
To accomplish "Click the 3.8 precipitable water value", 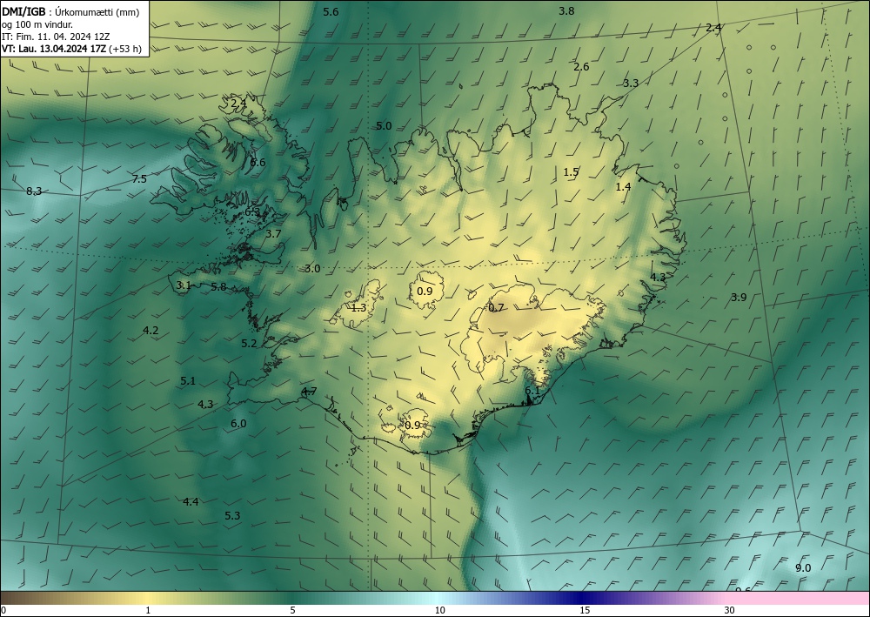I will click(x=566, y=10).
